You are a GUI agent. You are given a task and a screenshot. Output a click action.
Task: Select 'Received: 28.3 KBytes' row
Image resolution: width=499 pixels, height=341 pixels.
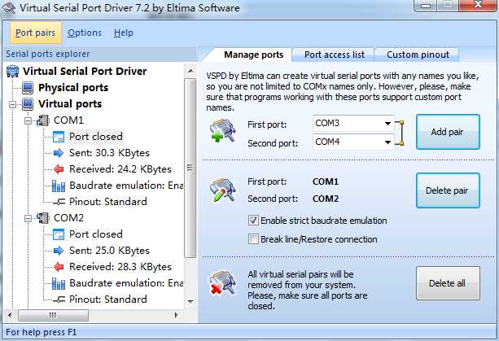120,267
